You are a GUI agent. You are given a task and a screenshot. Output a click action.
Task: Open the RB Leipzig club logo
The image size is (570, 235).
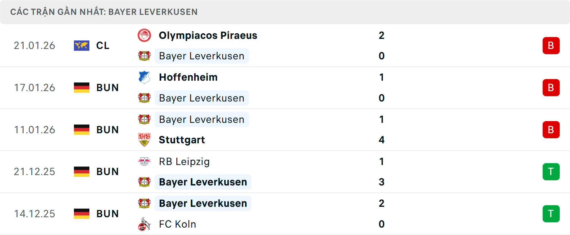pyautogui.click(x=145, y=162)
